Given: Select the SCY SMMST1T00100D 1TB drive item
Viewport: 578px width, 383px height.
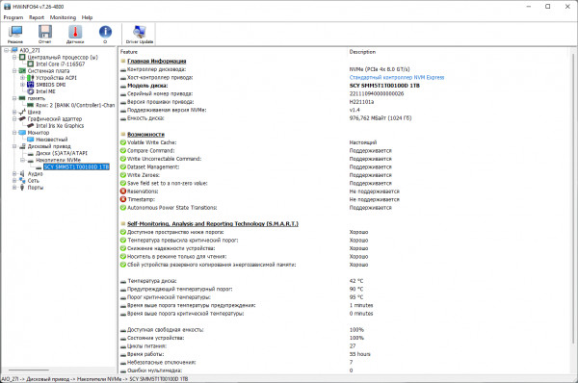Looking at the screenshot, I should tap(76, 166).
